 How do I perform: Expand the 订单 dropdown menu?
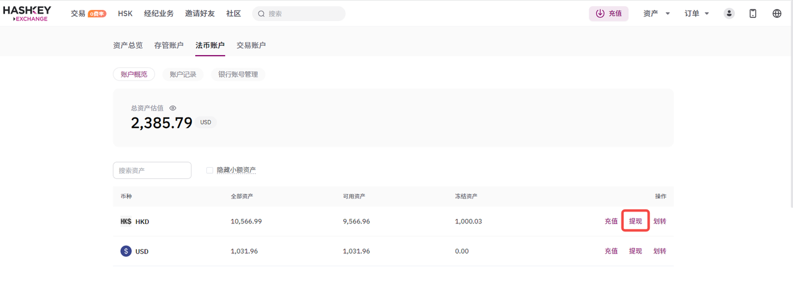[696, 14]
